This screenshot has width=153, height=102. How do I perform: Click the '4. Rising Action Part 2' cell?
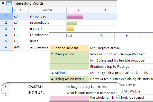[69, 79]
